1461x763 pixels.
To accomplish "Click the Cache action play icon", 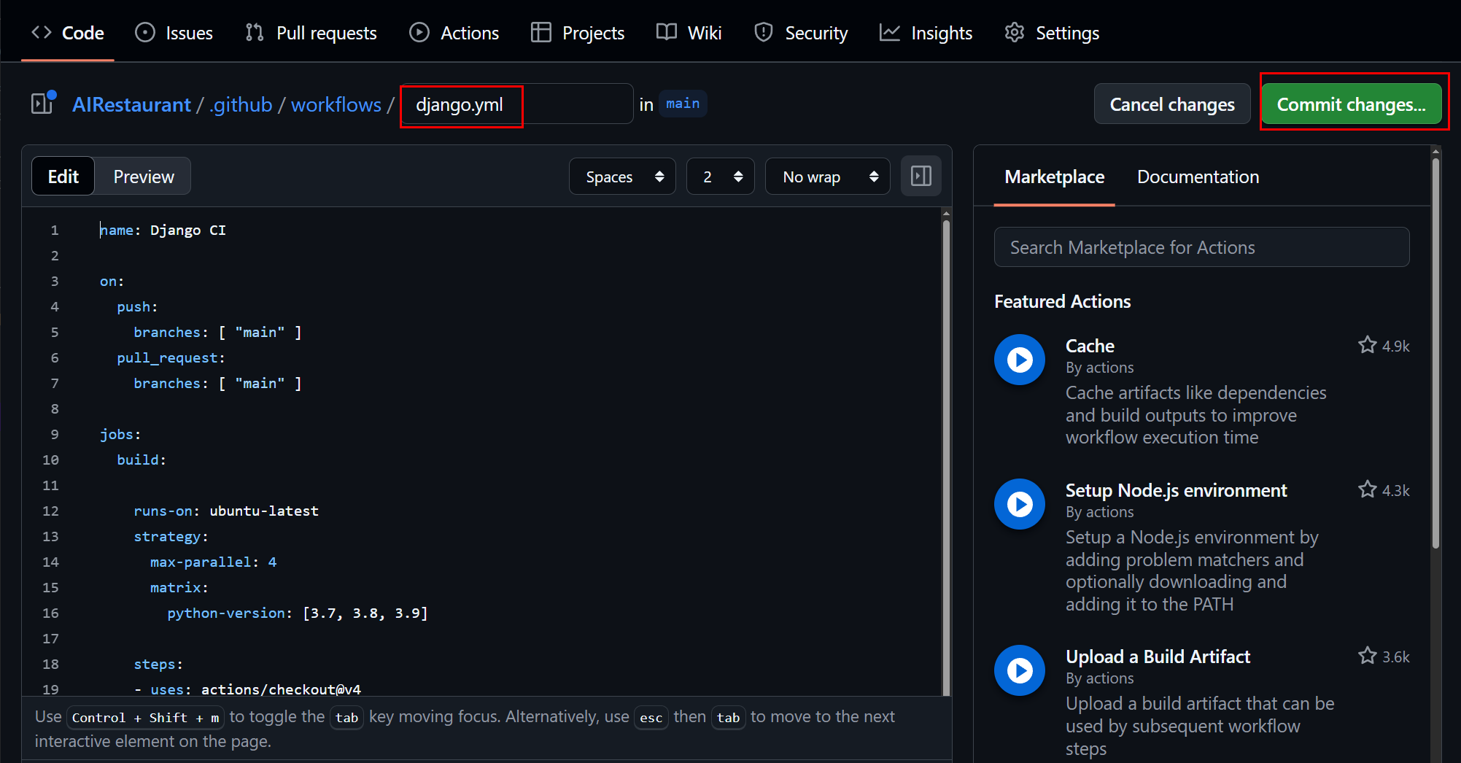I will coord(1020,360).
